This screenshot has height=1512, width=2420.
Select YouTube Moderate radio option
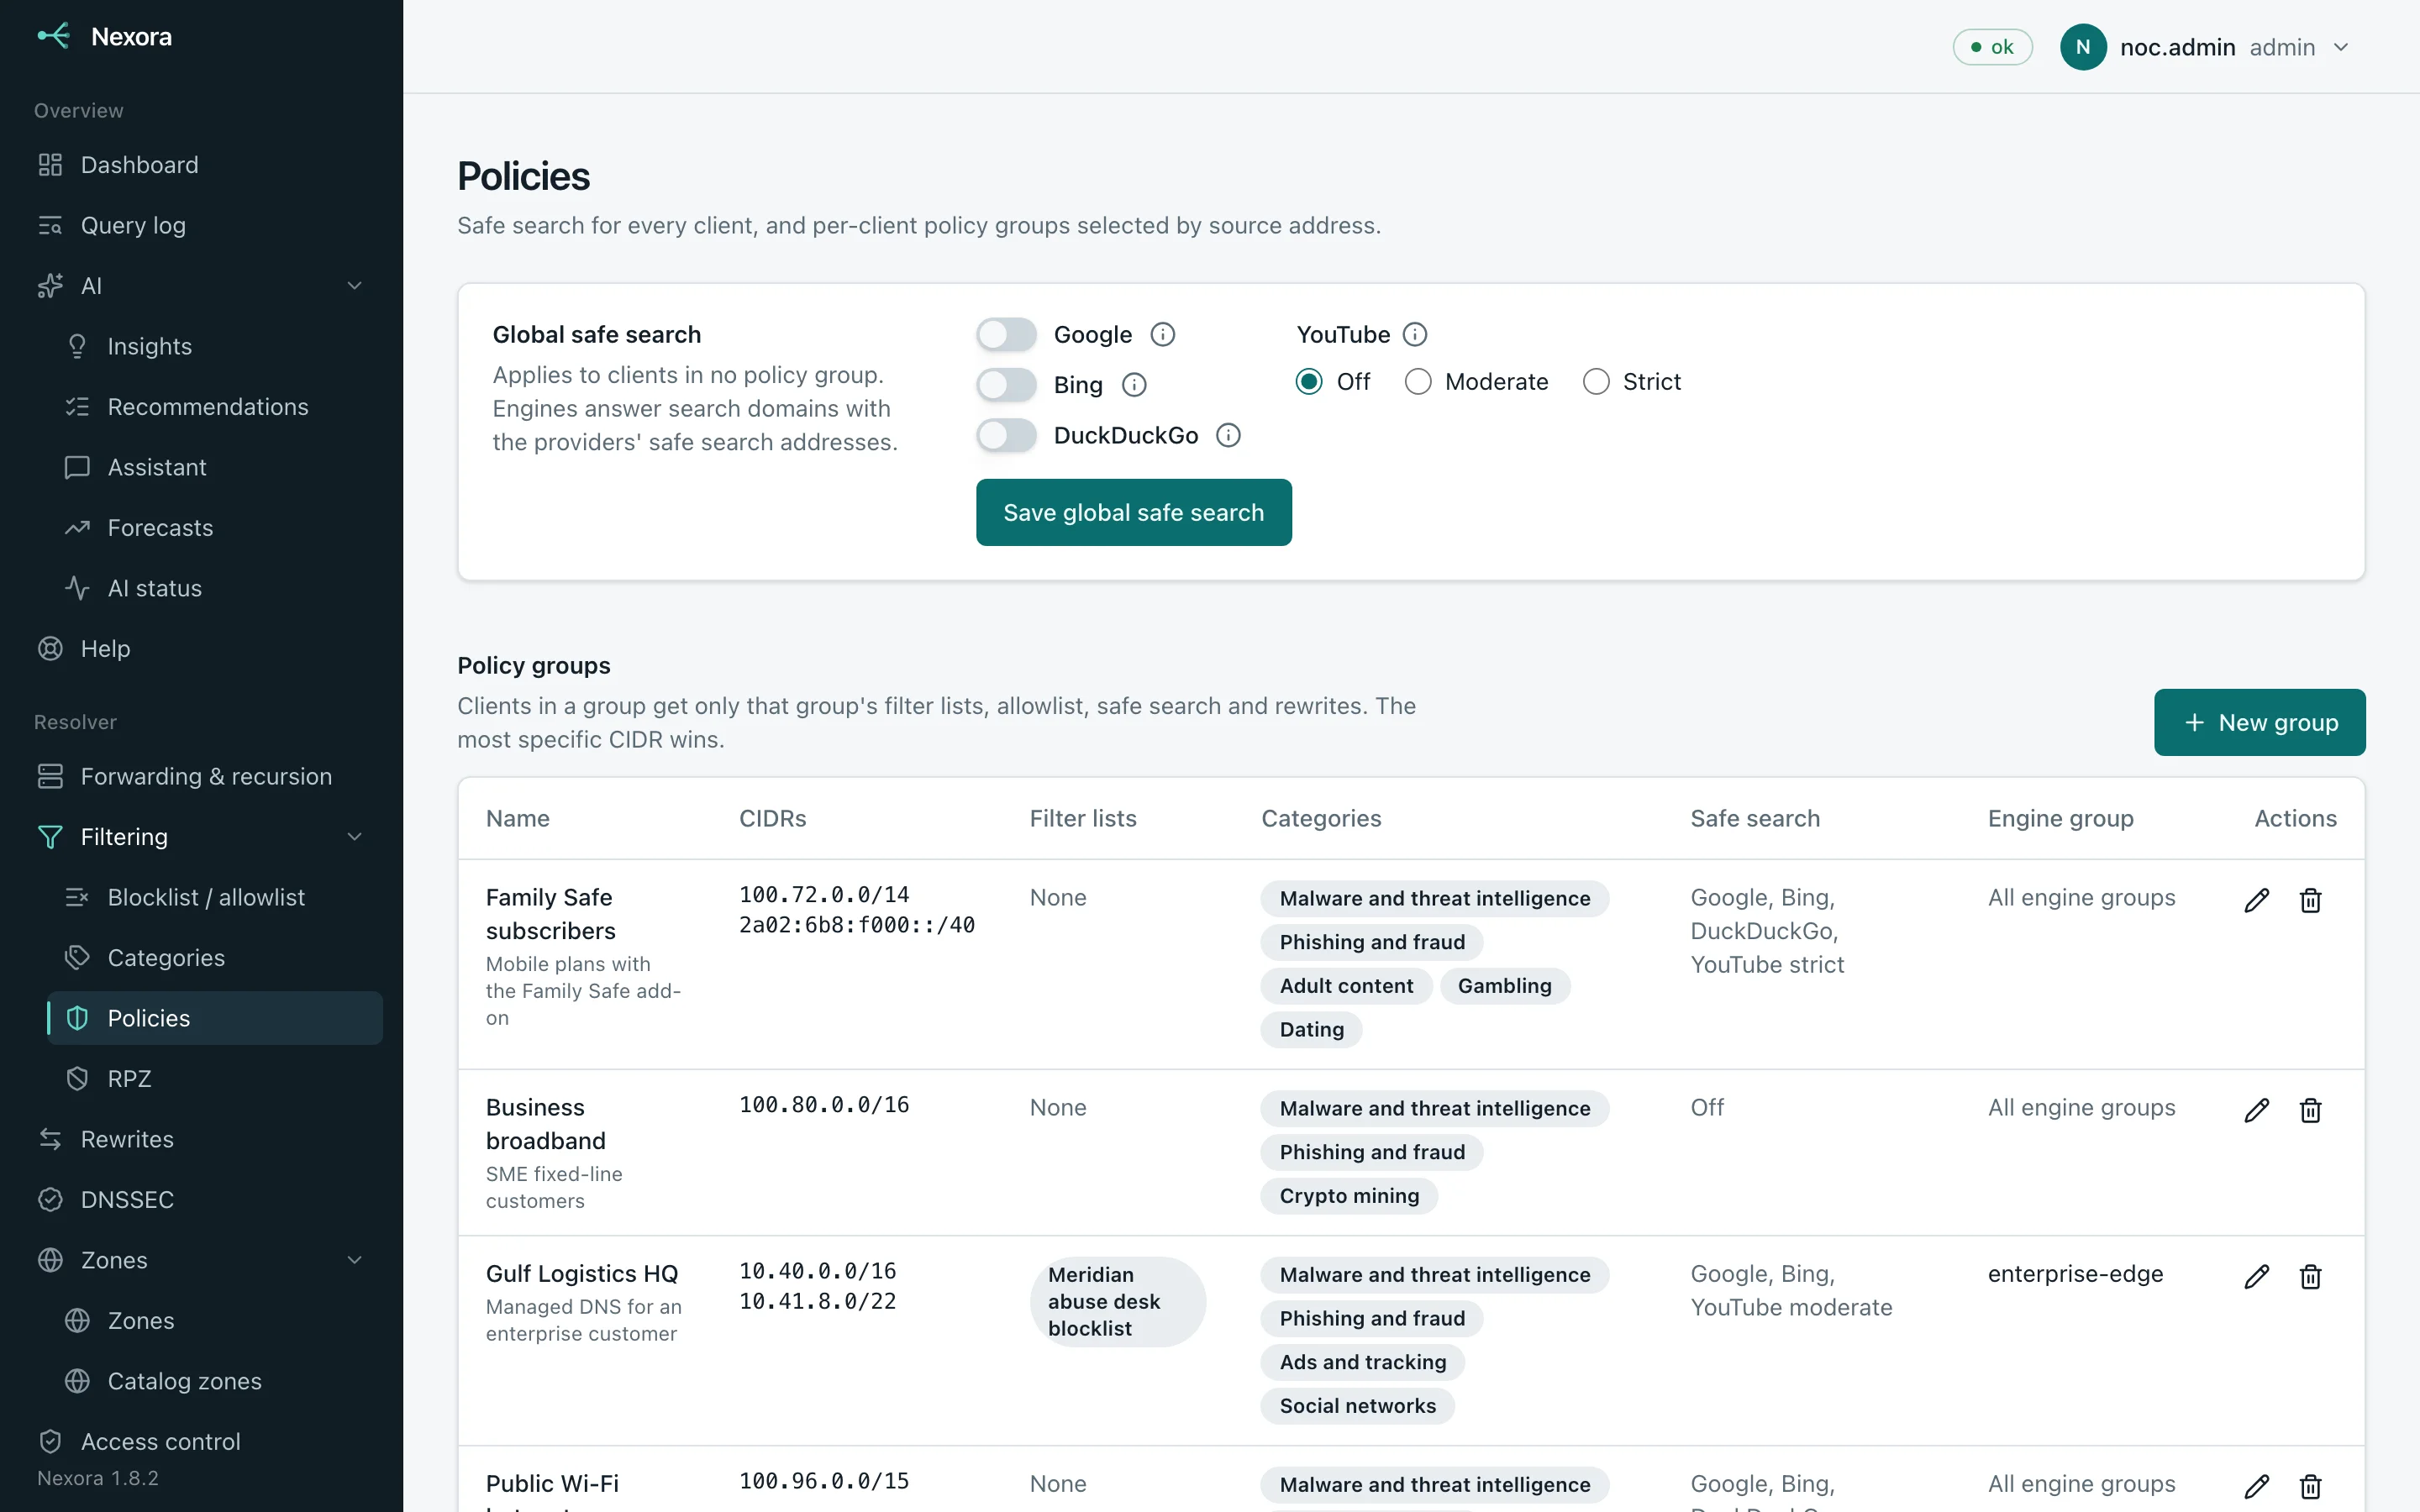click(x=1417, y=382)
